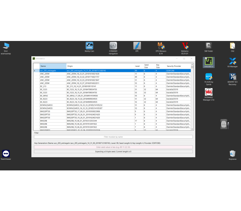Screen dimensions: 241x211
Task: Open the EPC desktop icon
Action: coord(137,46)
